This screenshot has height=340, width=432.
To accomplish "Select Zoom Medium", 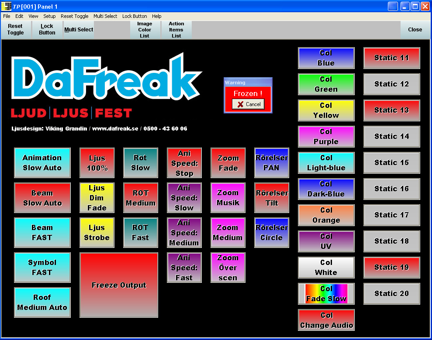I will pyautogui.click(x=228, y=233).
